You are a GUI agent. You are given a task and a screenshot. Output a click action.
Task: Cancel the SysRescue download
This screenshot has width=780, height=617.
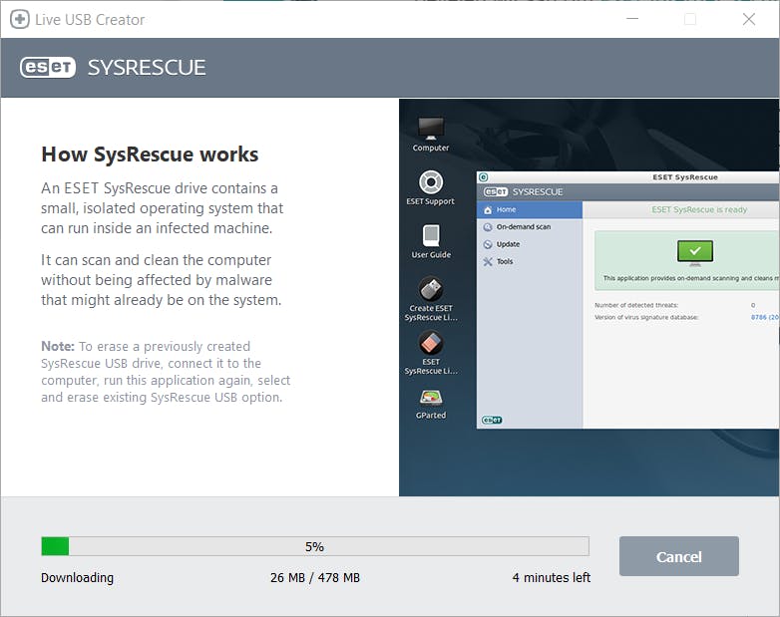point(678,556)
